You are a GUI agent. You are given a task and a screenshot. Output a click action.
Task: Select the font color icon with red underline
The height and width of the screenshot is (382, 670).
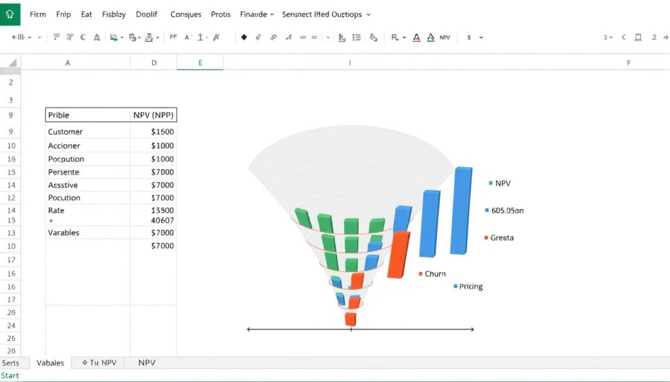pyautogui.click(x=416, y=37)
